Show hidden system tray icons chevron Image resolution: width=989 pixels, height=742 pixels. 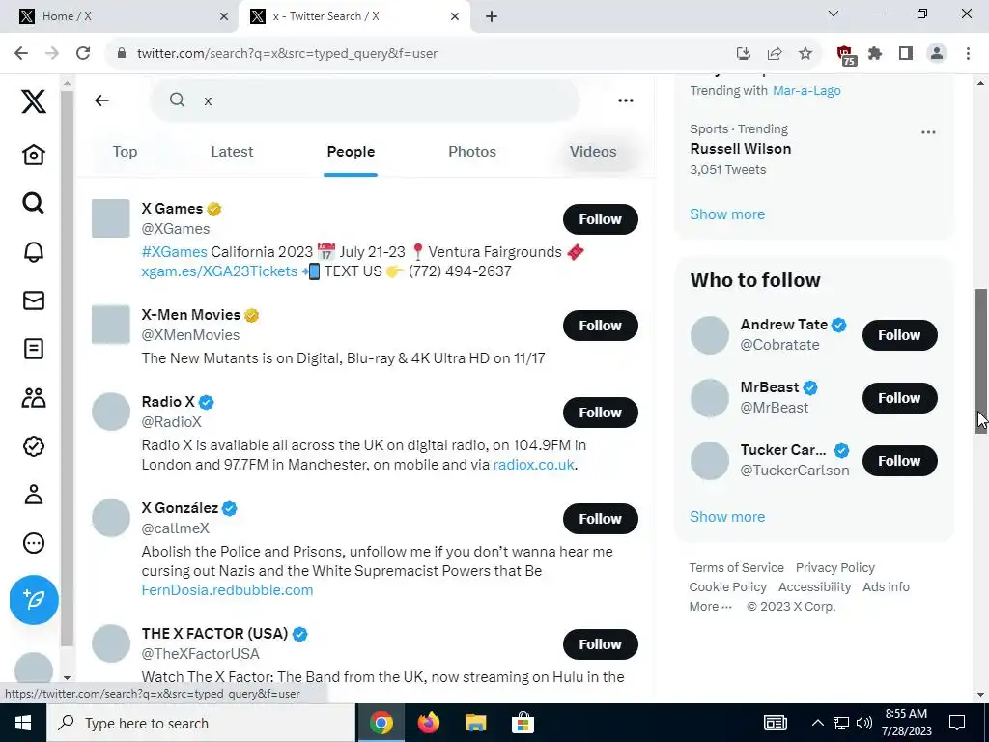[x=817, y=723]
